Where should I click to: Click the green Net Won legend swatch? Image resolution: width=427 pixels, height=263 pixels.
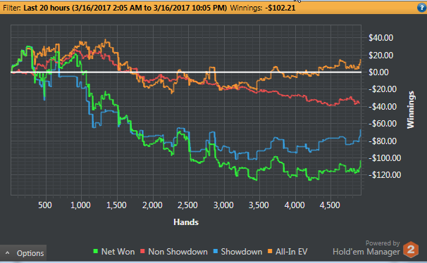[x=96, y=251]
